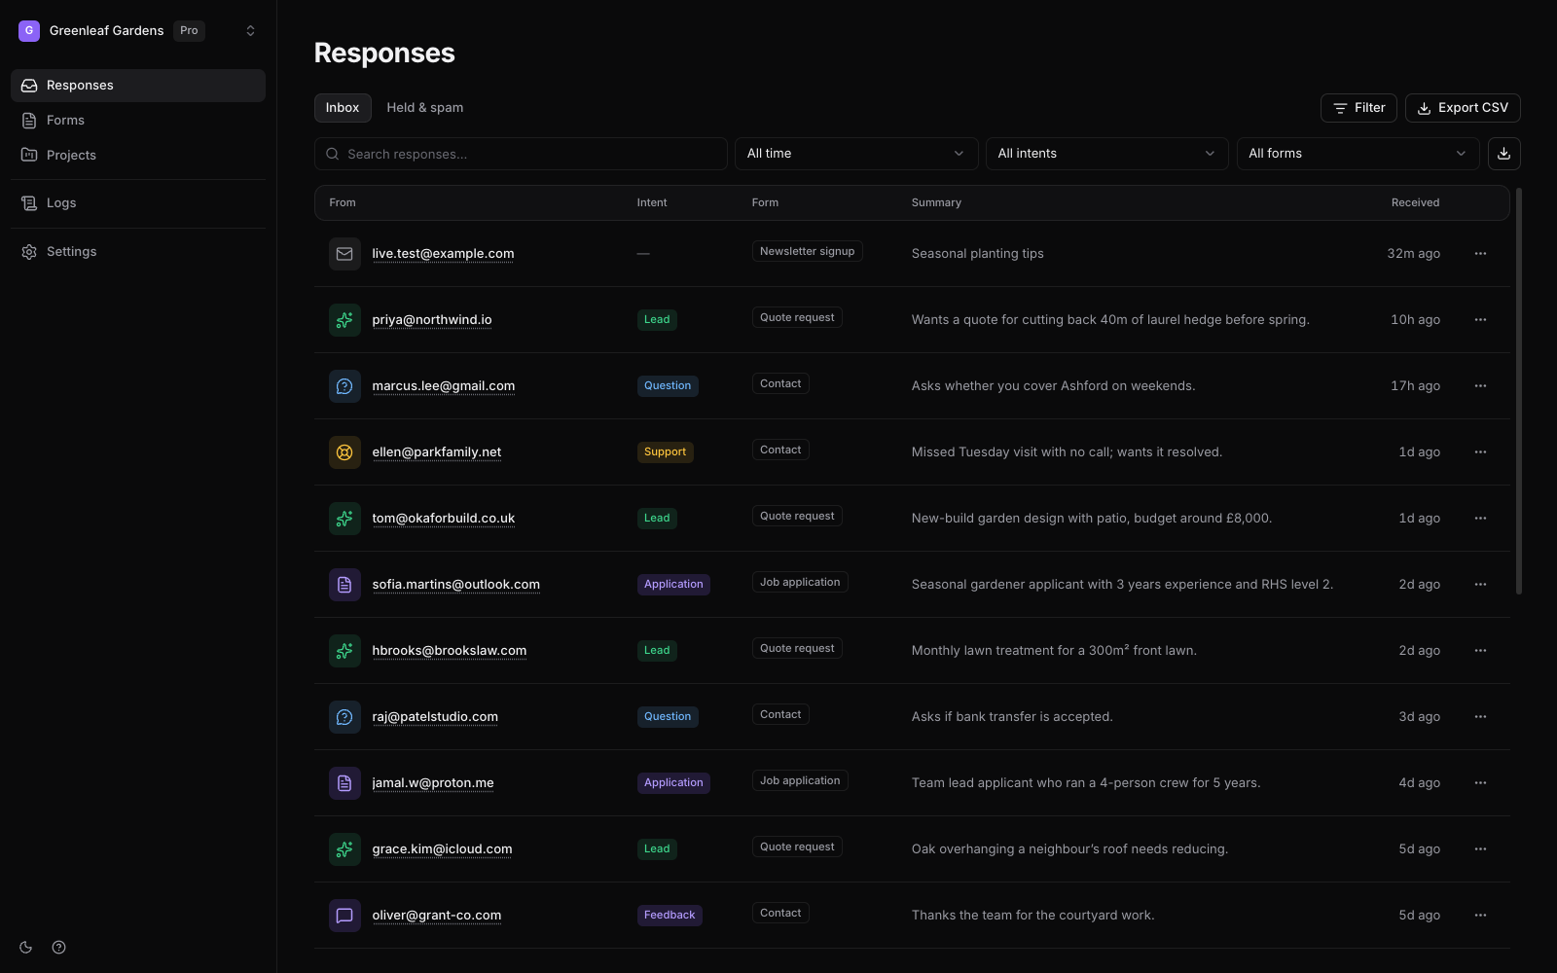Expand the All forms dropdown
This screenshot has width=1557, height=973.
pos(1358,154)
